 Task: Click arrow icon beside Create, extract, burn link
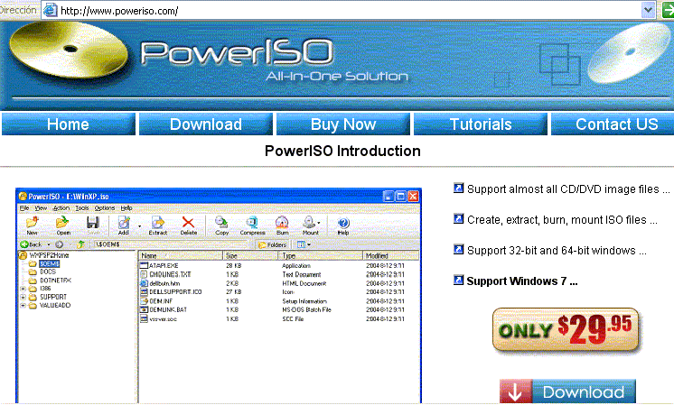coord(459,219)
